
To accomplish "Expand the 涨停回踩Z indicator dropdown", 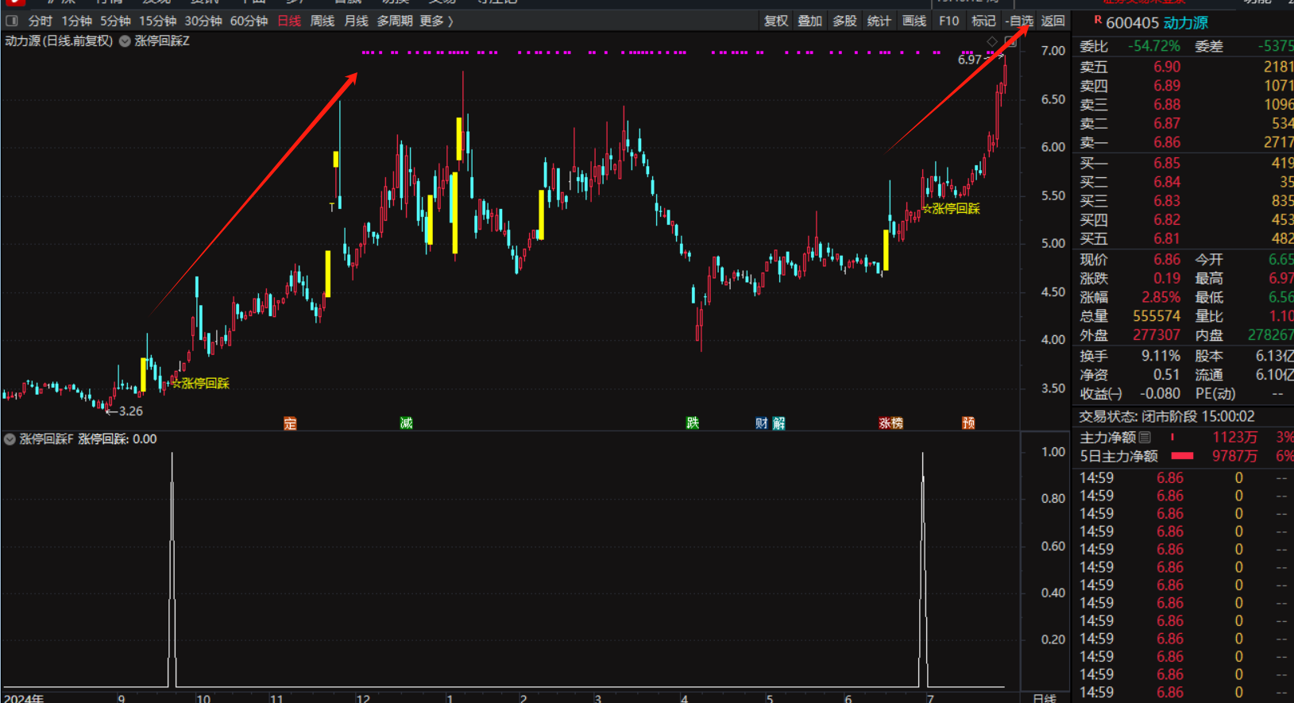I will point(126,41).
